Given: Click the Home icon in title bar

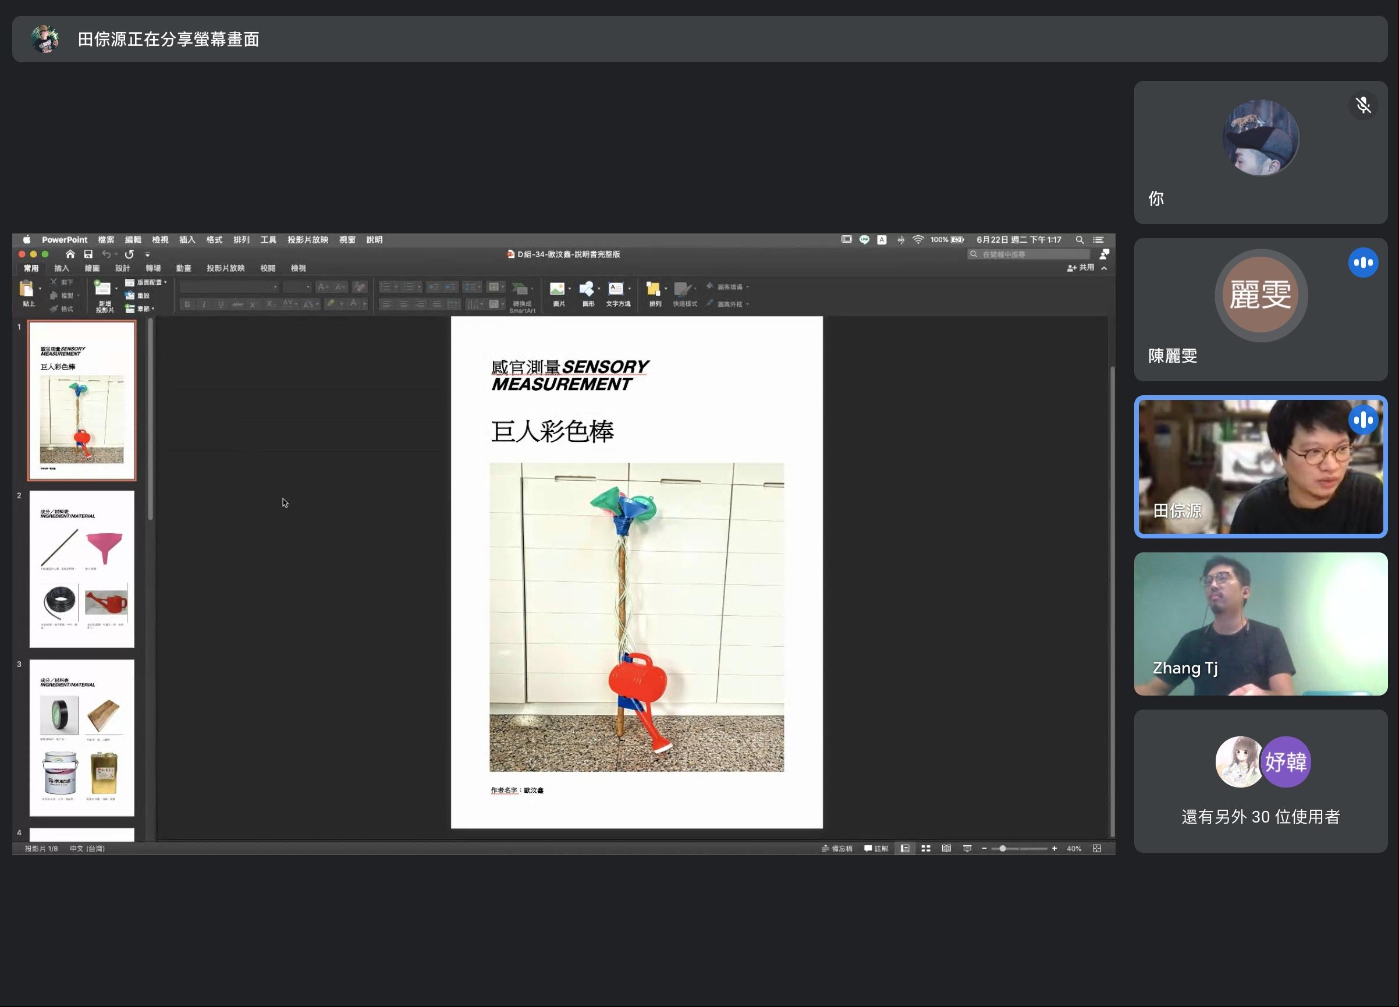Looking at the screenshot, I should [x=70, y=254].
